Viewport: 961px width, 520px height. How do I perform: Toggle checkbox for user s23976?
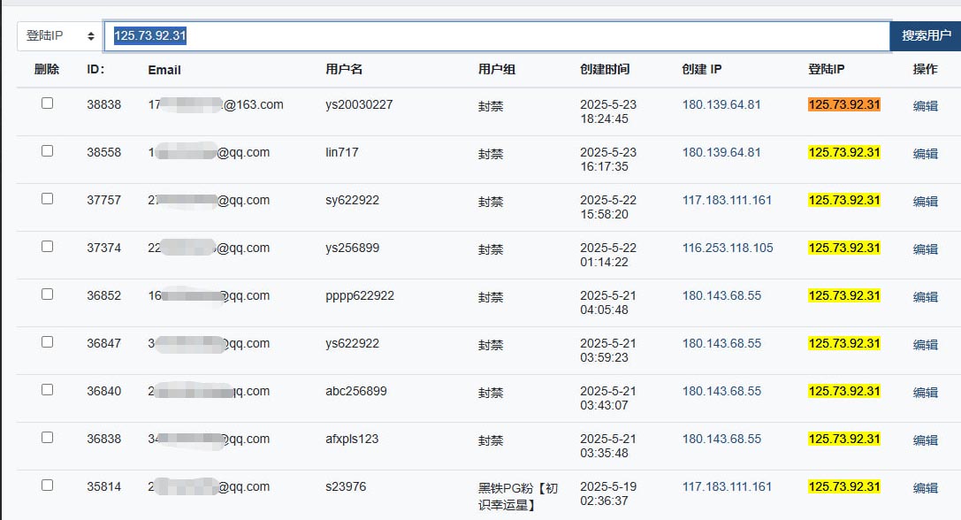click(x=47, y=485)
